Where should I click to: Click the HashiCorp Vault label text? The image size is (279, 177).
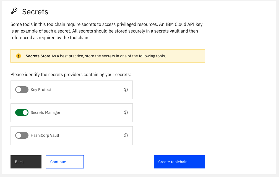click(46, 135)
